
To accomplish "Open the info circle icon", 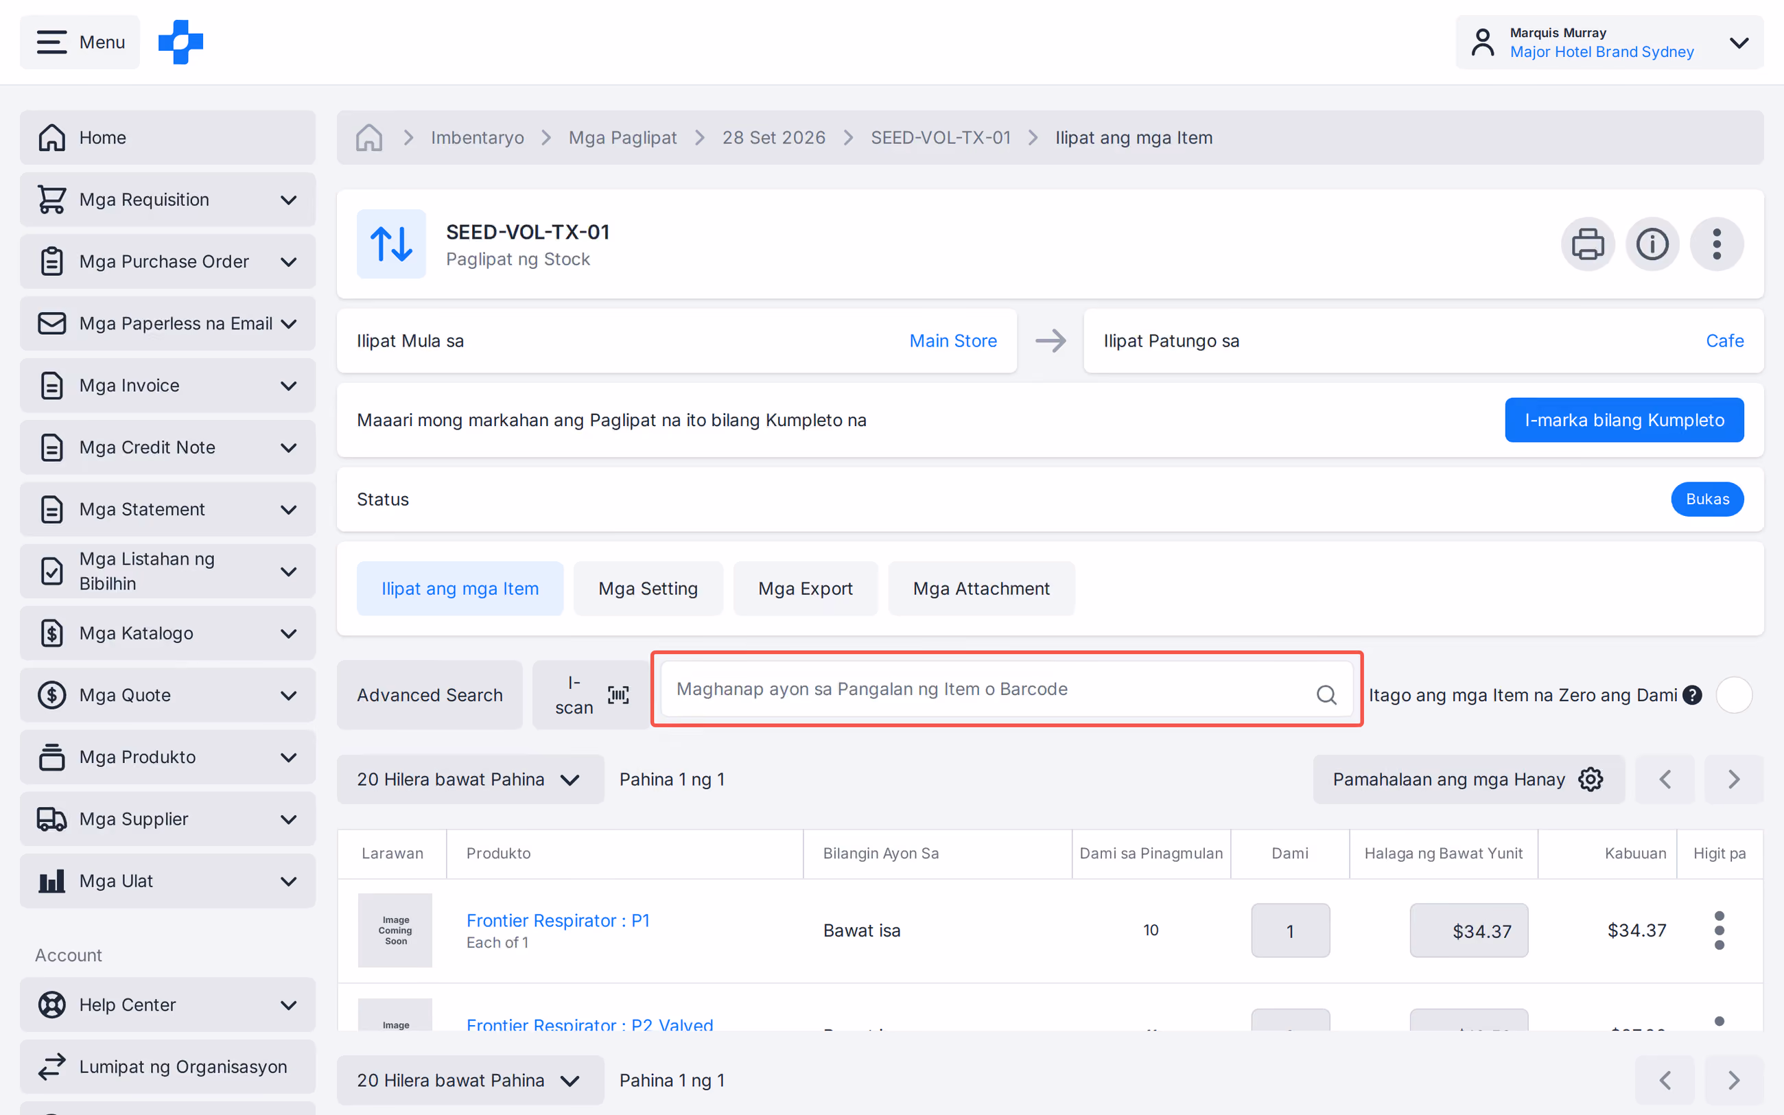I will (1652, 244).
